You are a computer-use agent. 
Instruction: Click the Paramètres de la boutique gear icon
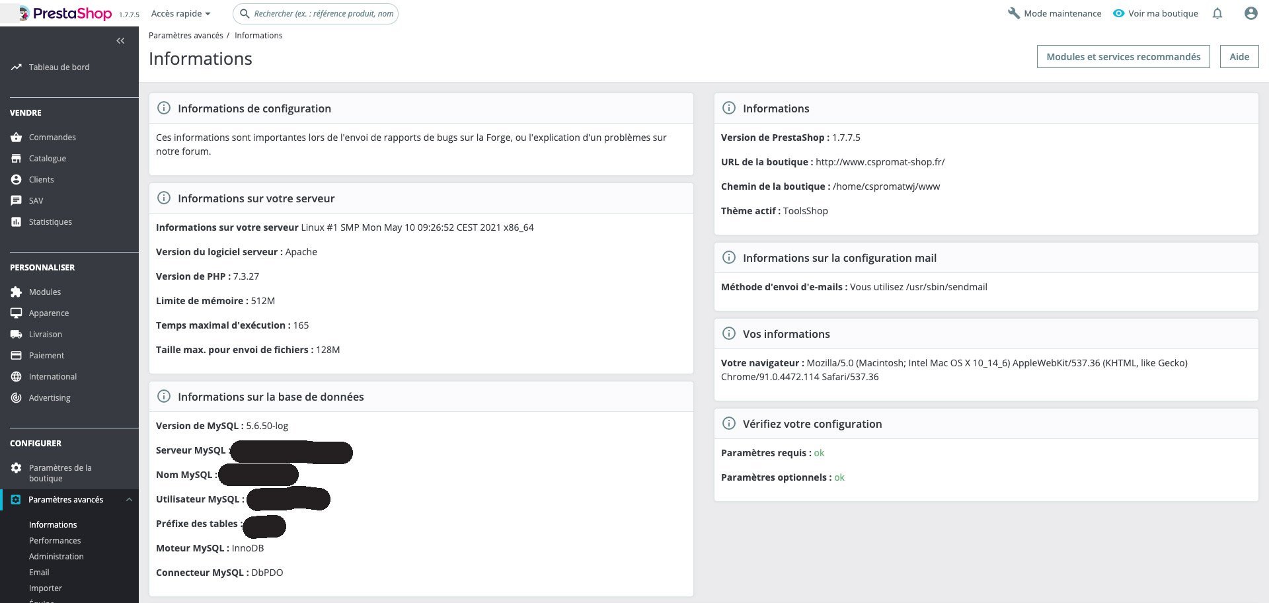tap(16, 467)
